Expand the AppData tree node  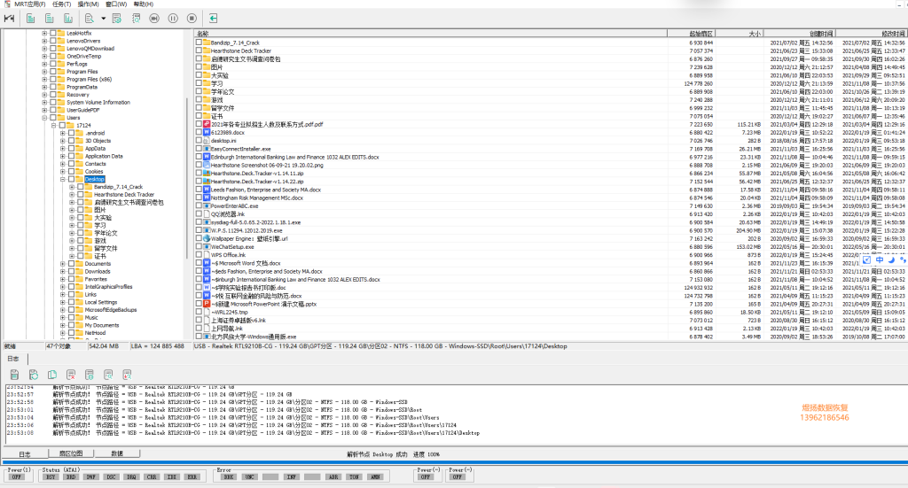[x=63, y=149]
